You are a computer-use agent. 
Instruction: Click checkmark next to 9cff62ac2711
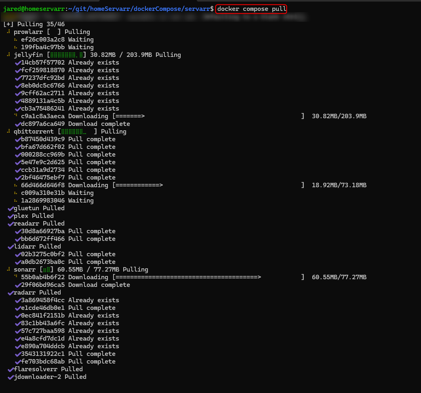pos(18,94)
